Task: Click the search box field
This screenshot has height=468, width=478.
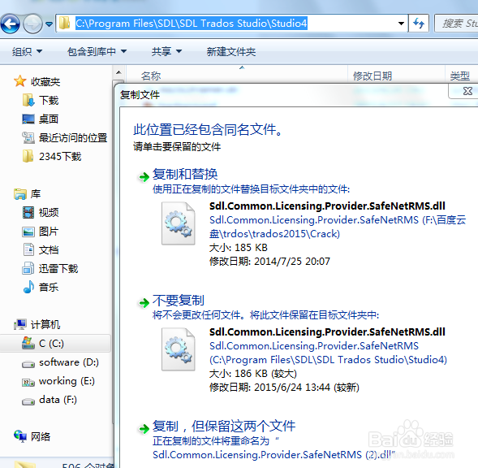Action: point(456,24)
